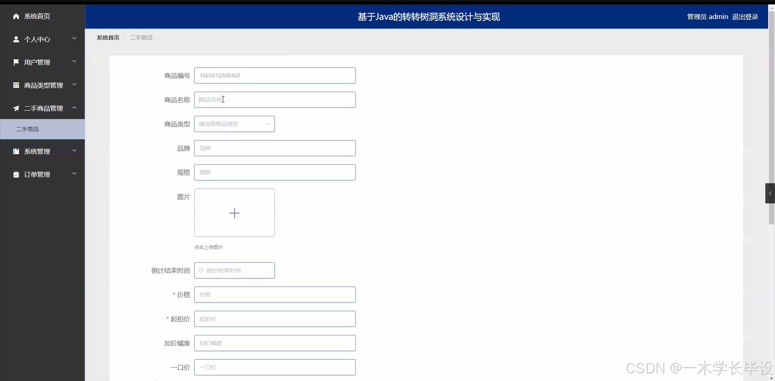The image size is (775, 381).
Task: Click 退出登录 to log out
Action: (745, 17)
